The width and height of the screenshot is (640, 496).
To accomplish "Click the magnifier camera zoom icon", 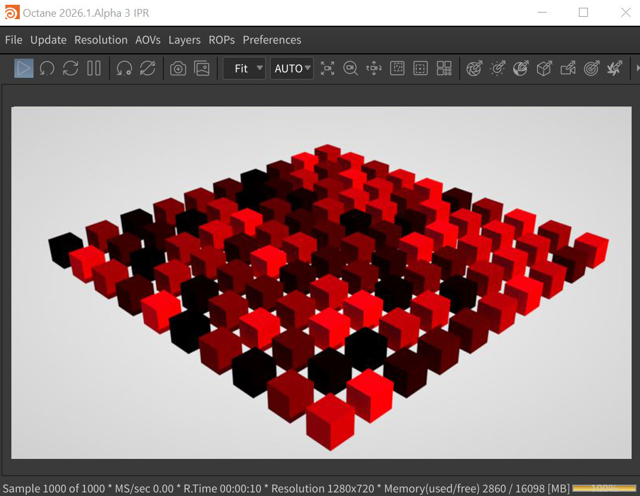I will (x=351, y=68).
